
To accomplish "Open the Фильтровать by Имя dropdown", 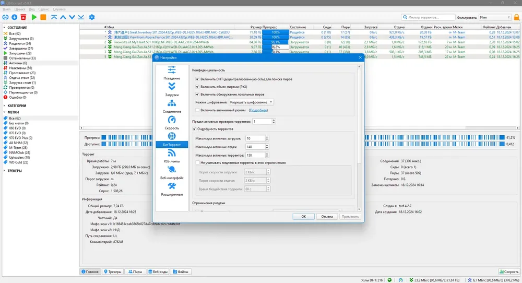I will click(x=495, y=17).
